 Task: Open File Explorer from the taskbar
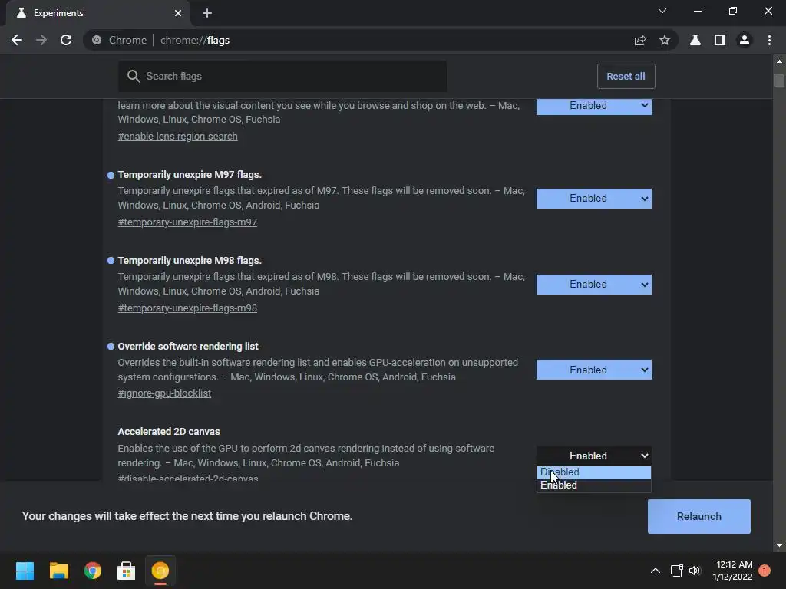pyautogui.click(x=58, y=571)
